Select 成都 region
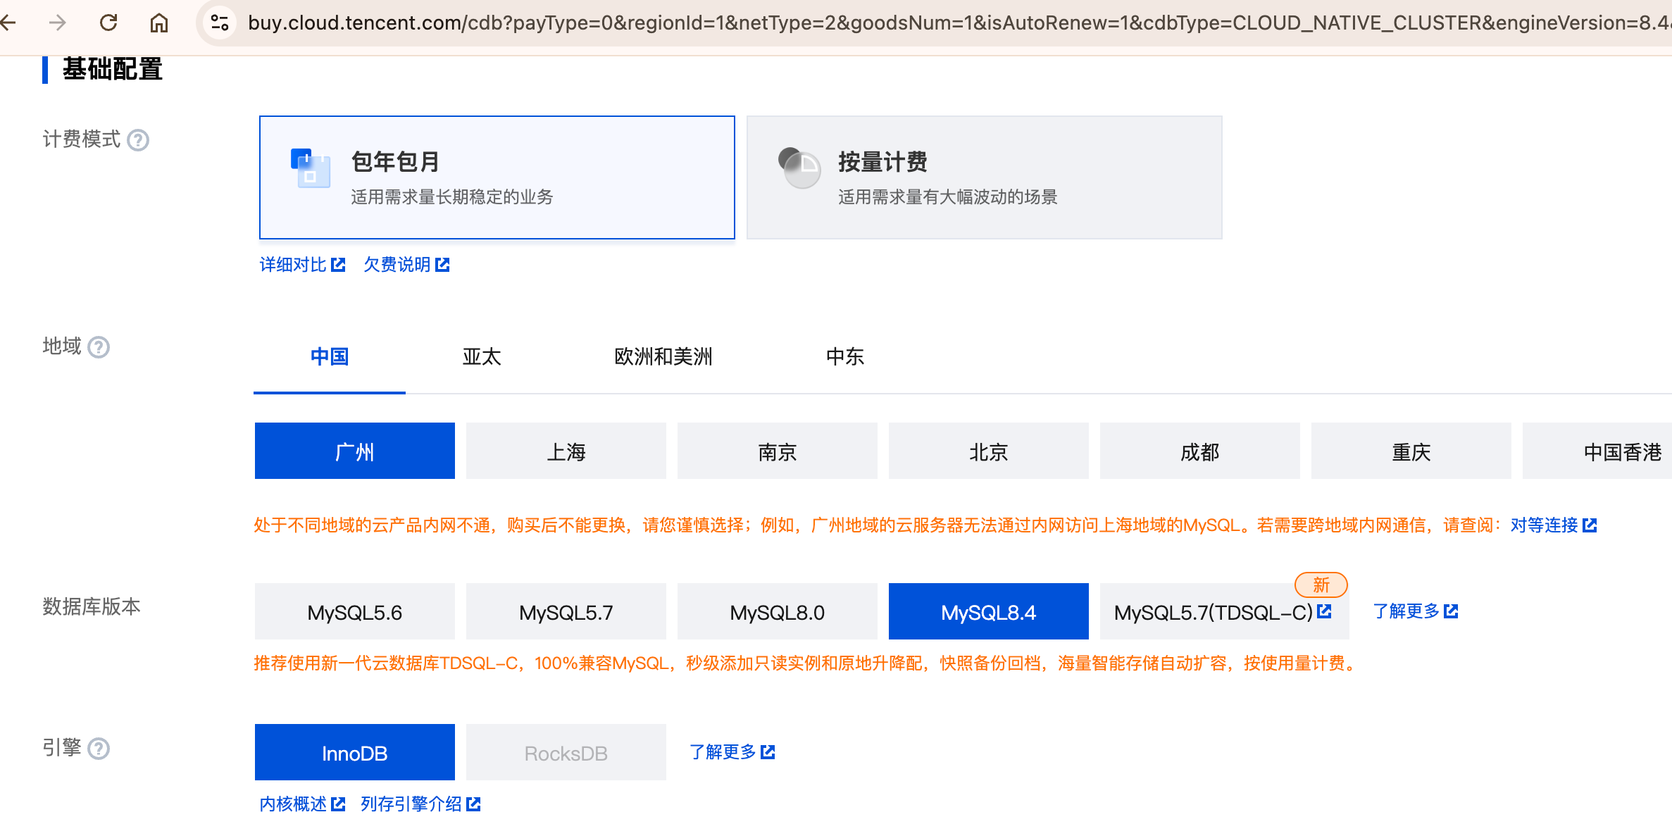Viewport: 1672px width, 824px height. point(1200,451)
